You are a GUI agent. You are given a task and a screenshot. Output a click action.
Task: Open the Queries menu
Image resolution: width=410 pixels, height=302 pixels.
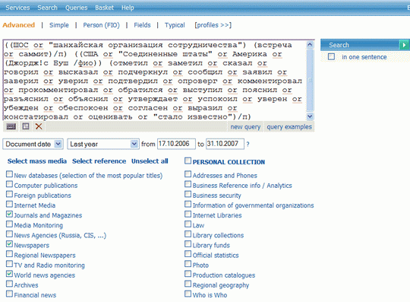coord(77,8)
